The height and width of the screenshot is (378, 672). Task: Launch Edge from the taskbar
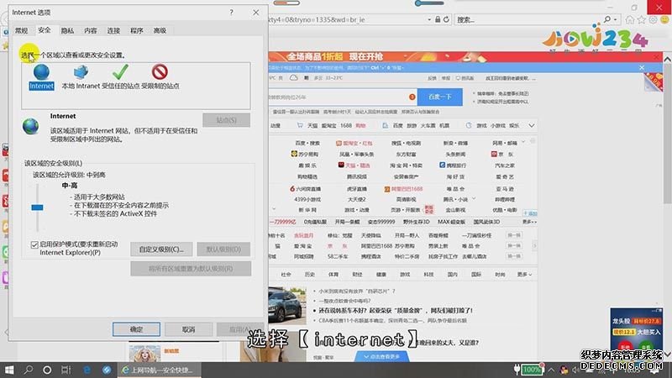[x=87, y=370]
